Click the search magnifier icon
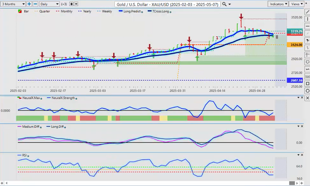 pos(225,4)
